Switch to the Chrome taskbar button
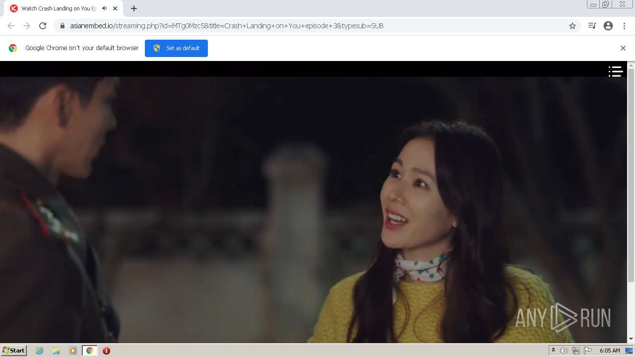The height and width of the screenshot is (357, 635). [x=89, y=351]
